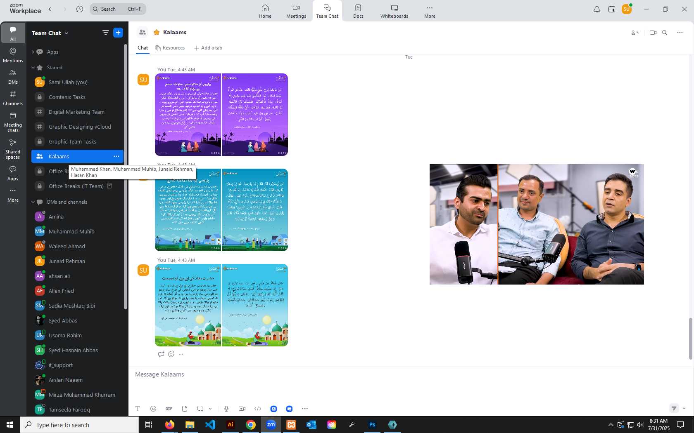Viewport: 694px width, 433px height.
Task: Open Google Chrome from the taskbar
Action: tap(251, 425)
